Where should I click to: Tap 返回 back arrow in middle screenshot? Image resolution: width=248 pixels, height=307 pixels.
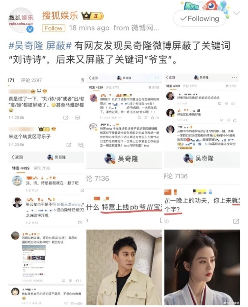(x=93, y=78)
